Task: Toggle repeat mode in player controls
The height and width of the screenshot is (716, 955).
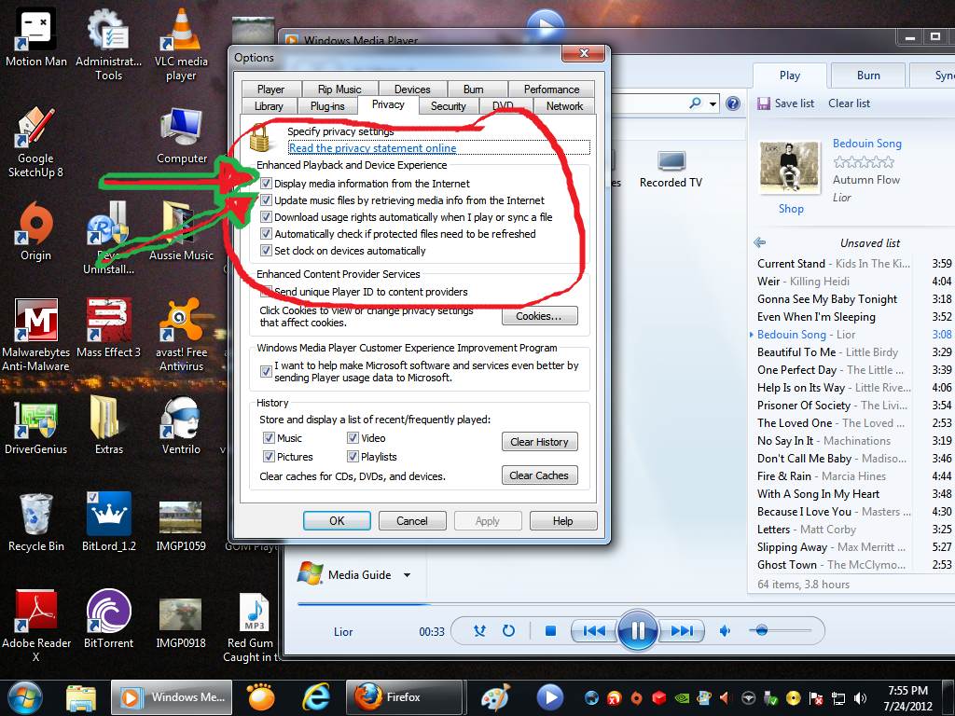Action: [508, 631]
